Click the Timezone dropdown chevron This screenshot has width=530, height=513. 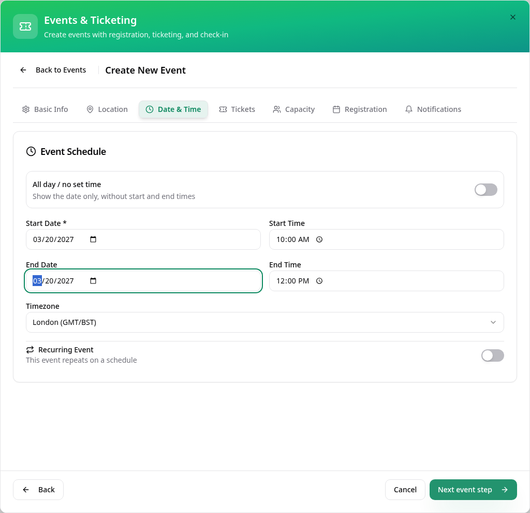tap(493, 322)
